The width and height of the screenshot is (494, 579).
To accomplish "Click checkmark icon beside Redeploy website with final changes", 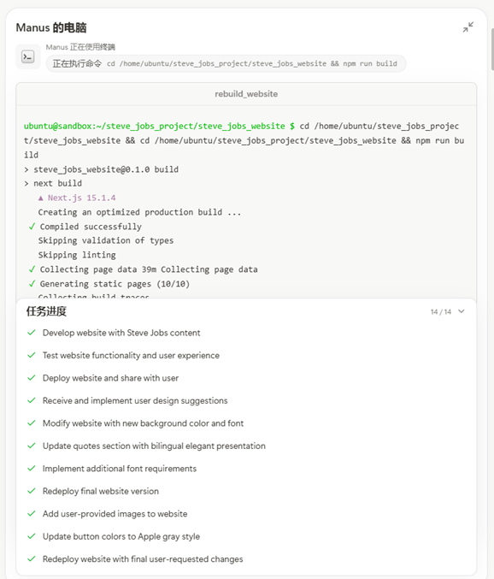I will 32,558.
